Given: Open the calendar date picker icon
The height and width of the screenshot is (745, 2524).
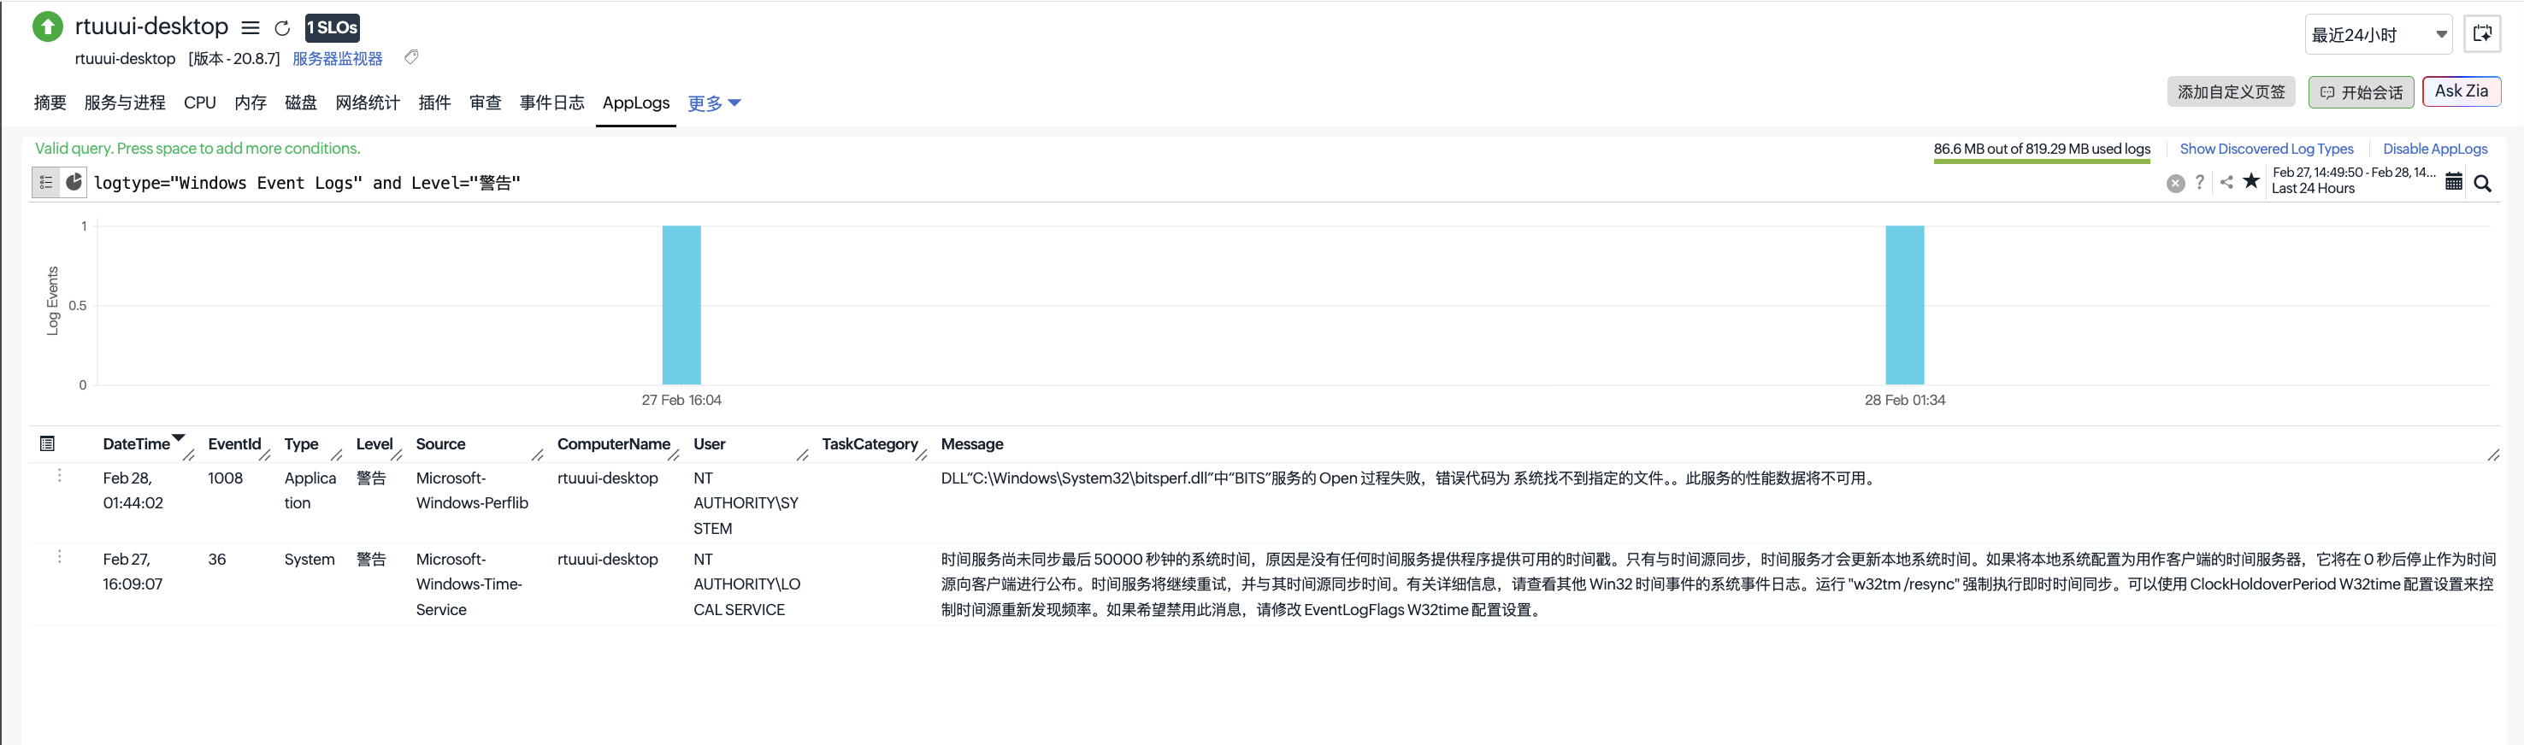Looking at the screenshot, I should [x=2453, y=182].
